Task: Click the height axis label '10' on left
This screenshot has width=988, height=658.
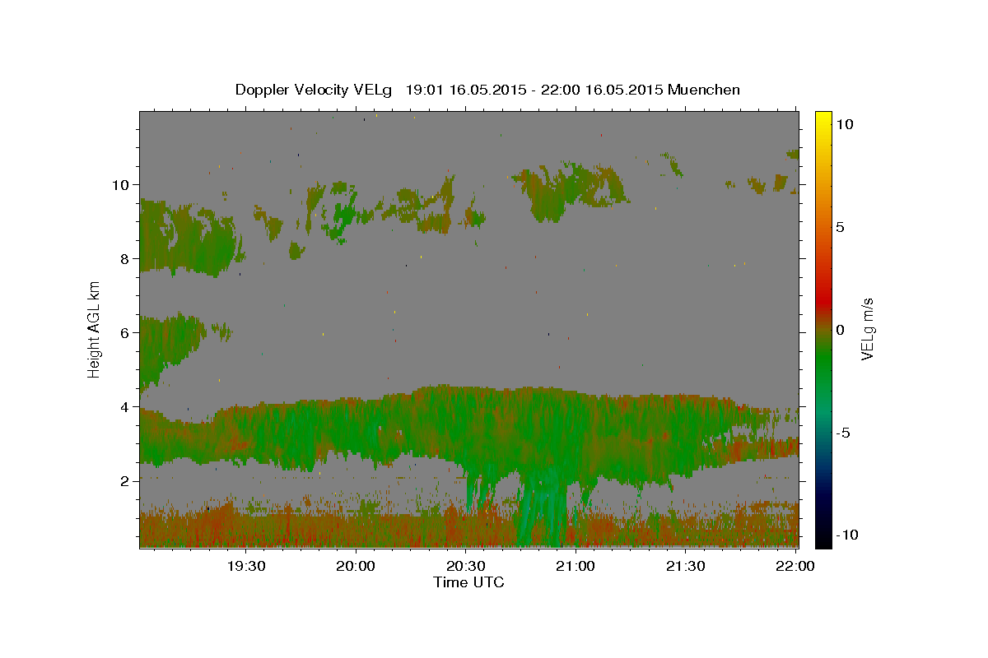Action: (121, 185)
